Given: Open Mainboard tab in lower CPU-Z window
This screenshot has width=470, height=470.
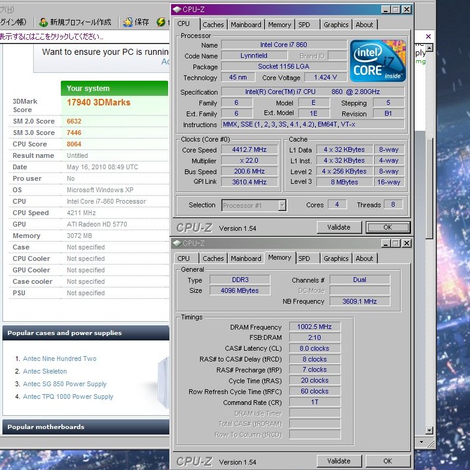Looking at the screenshot, I should click(x=246, y=258).
